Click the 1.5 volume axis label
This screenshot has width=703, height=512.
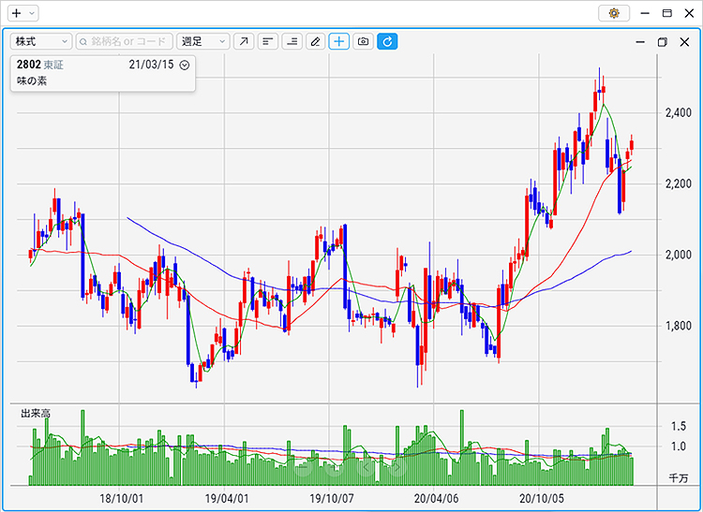(679, 426)
